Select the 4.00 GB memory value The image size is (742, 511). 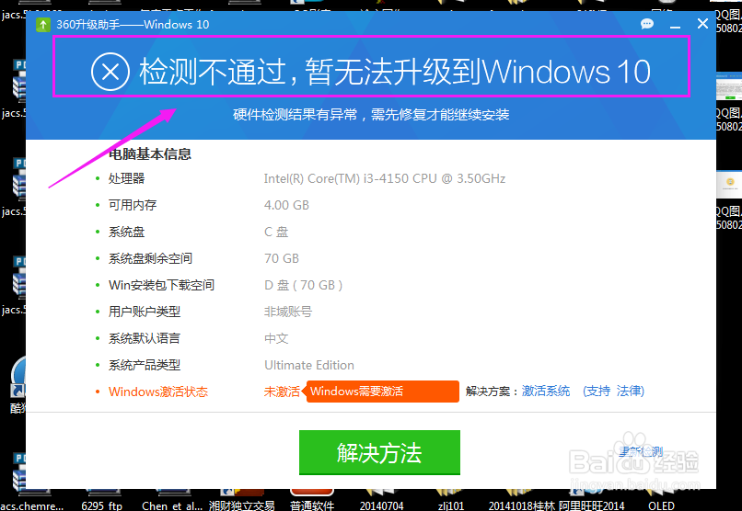[286, 205]
